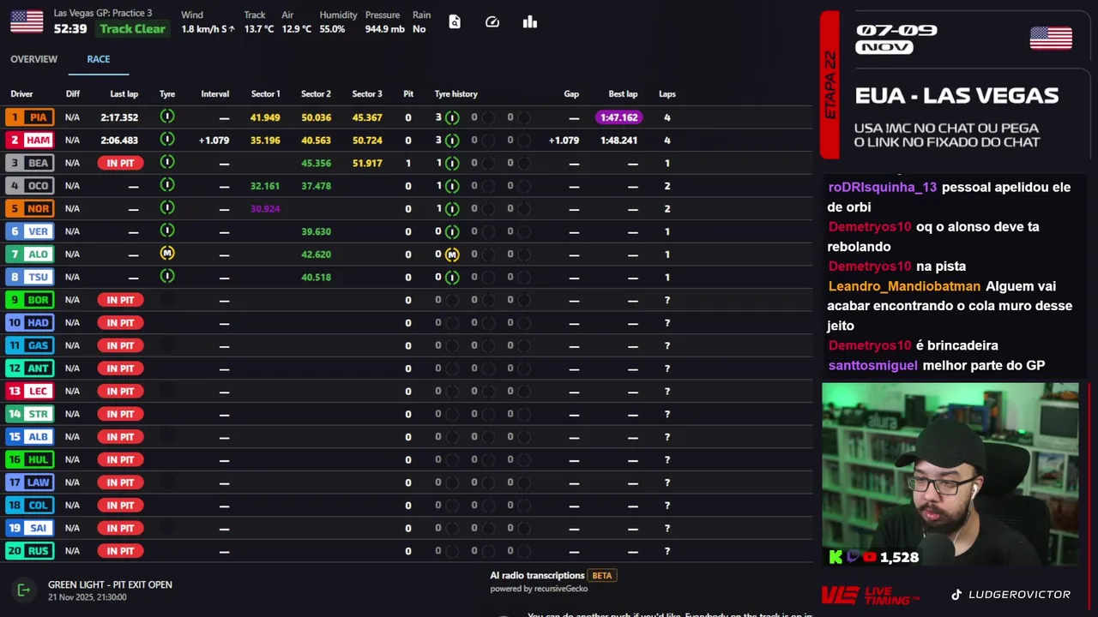Click ALO's medium tyre in Tyre history
This screenshot has height=617, width=1098.
tap(452, 255)
